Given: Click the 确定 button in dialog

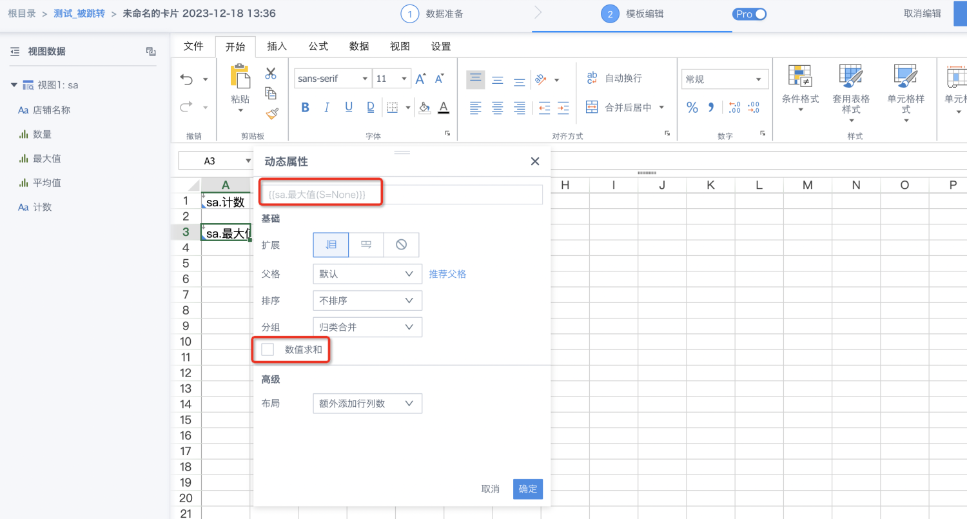Looking at the screenshot, I should click(528, 489).
